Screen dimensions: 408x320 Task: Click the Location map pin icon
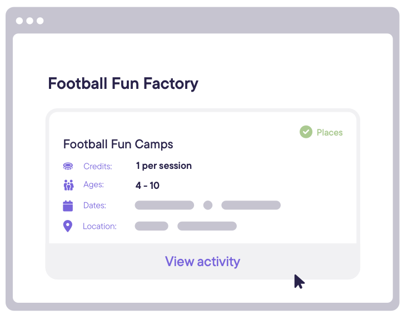click(68, 226)
